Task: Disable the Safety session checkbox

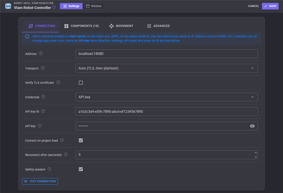Action: tap(81, 169)
